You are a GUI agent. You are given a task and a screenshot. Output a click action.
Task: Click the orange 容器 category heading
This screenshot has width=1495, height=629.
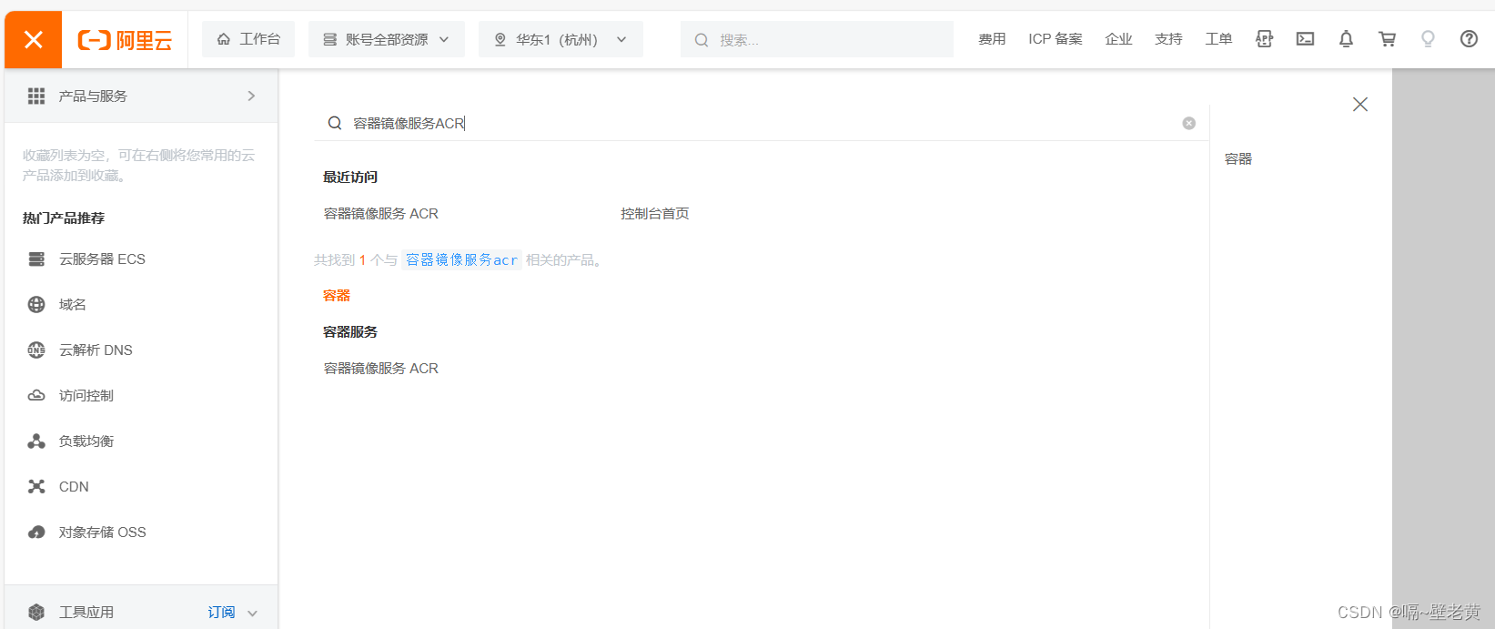[337, 296]
